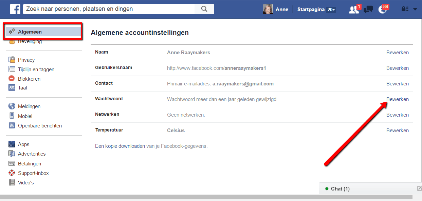Image resolution: width=422 pixels, height=201 pixels.
Task: Open privacy shortcuts lock icon
Action: tap(404, 9)
